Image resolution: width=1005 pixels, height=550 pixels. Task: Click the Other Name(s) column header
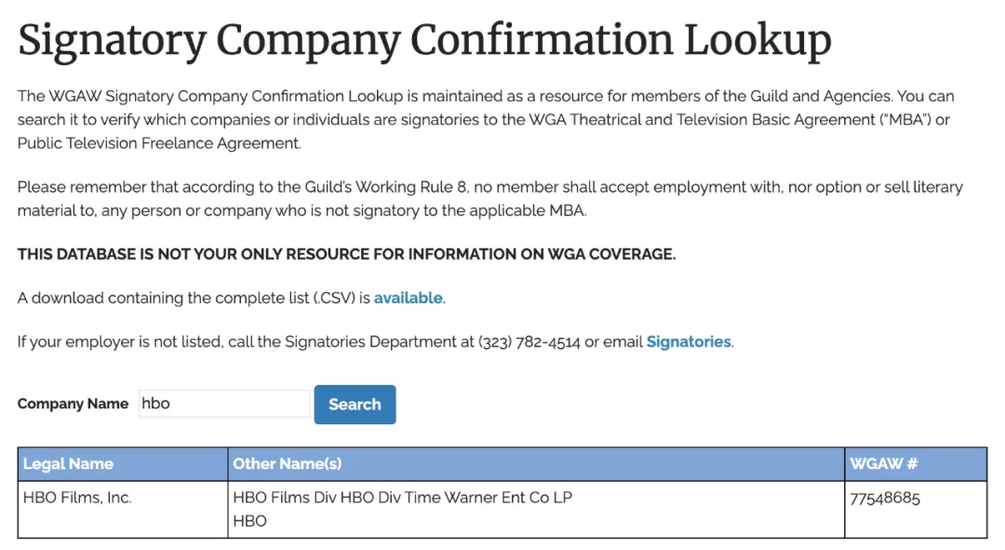(288, 463)
